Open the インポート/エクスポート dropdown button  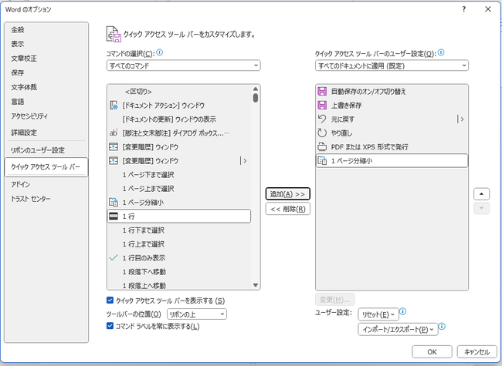[398, 329]
